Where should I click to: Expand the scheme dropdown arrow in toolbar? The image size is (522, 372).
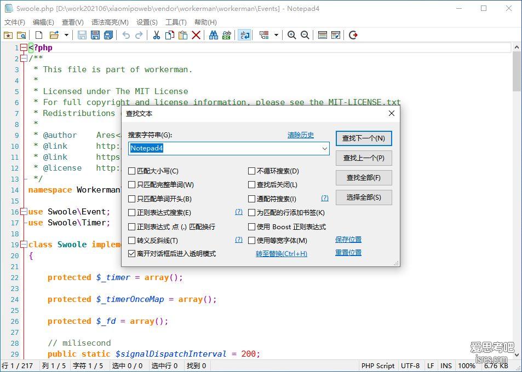click(276, 35)
